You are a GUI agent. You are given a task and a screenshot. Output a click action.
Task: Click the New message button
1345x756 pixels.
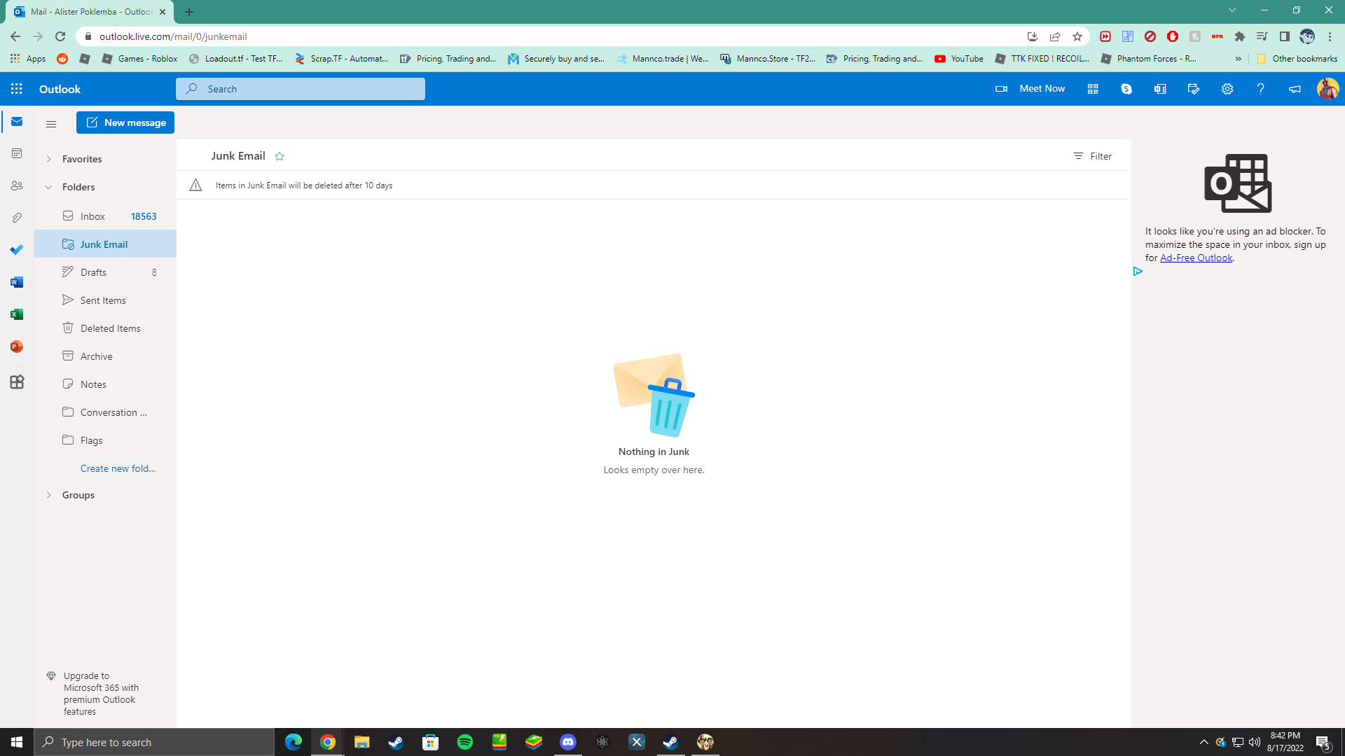tap(125, 122)
